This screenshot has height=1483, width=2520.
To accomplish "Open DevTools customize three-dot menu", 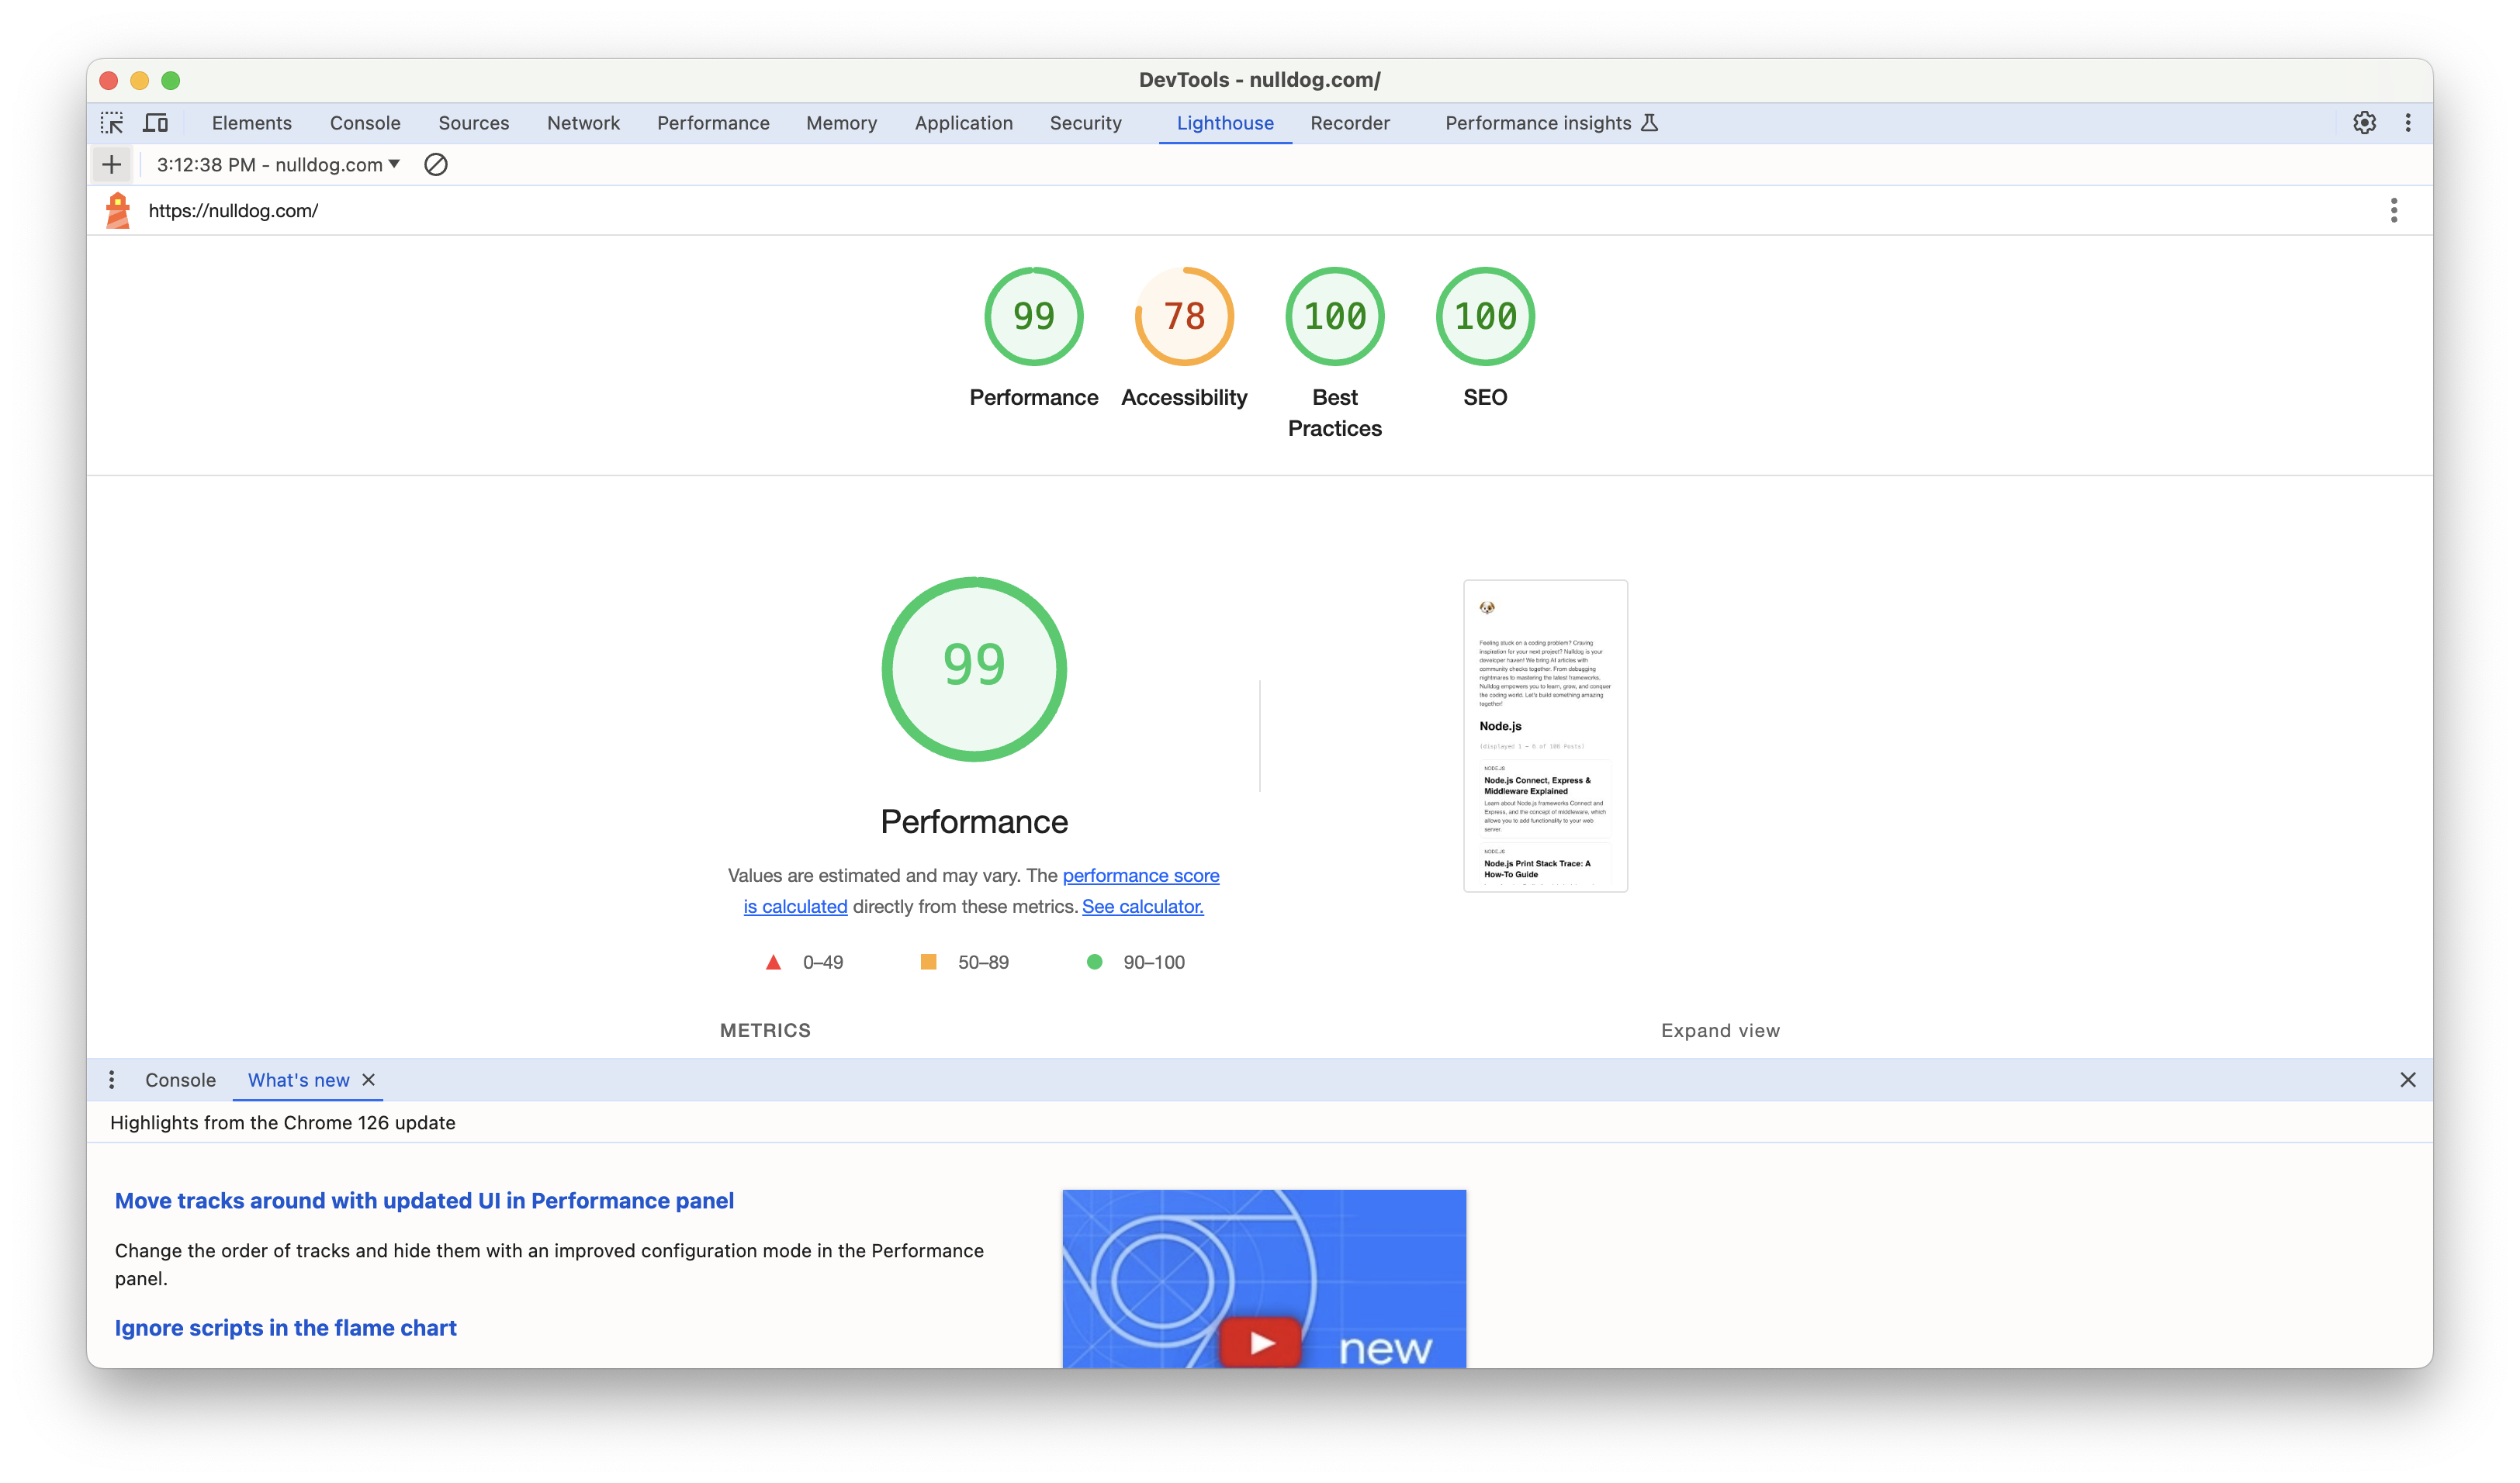I will click(2408, 123).
